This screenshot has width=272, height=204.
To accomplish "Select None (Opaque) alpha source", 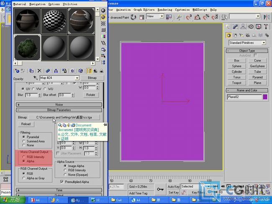I will point(76,175).
